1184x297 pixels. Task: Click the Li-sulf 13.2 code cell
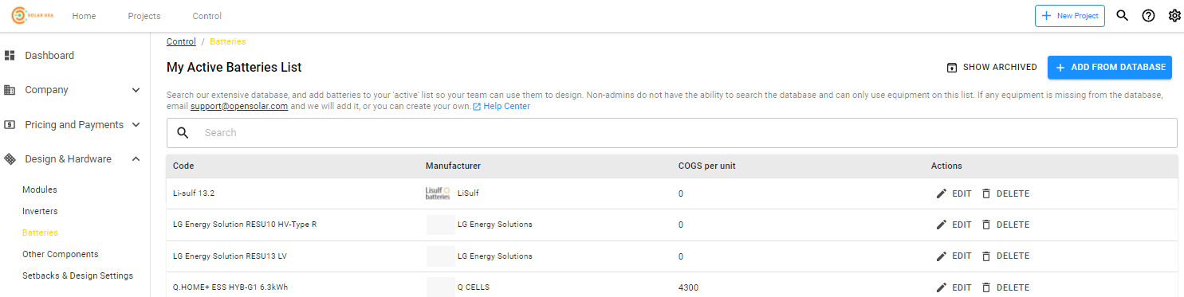[x=194, y=193]
